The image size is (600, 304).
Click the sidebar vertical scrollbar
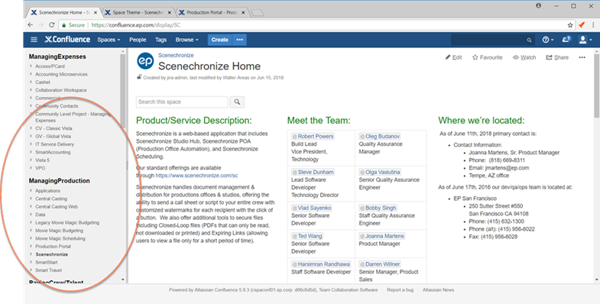(123, 92)
